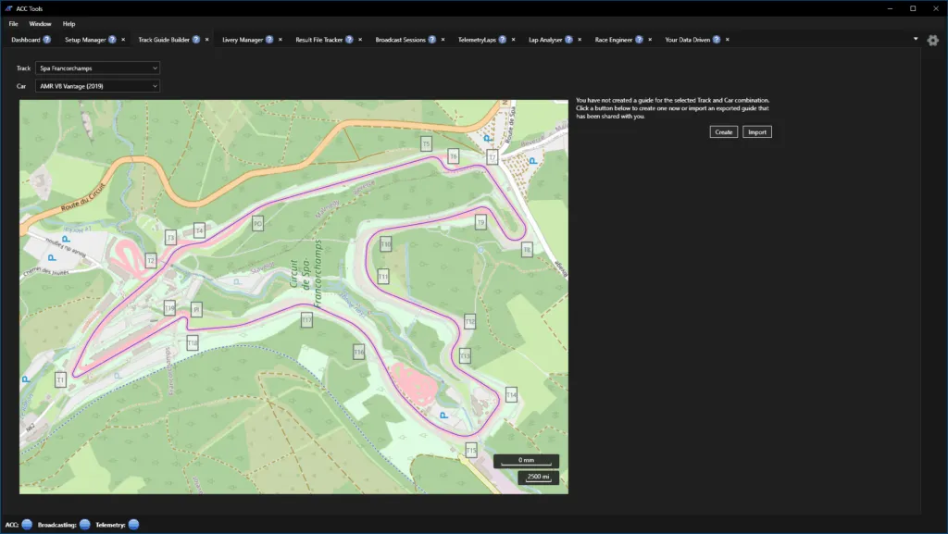The height and width of the screenshot is (534, 948).
Task: Close the Race Engineer tab
Action: 650,40
